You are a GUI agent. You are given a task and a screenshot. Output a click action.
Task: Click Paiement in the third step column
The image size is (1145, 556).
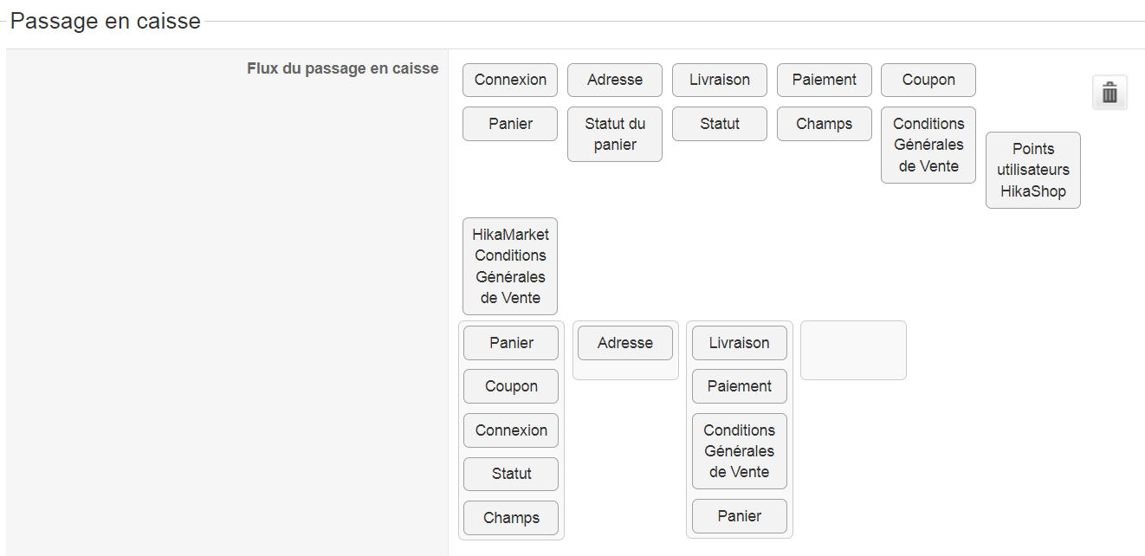(740, 386)
